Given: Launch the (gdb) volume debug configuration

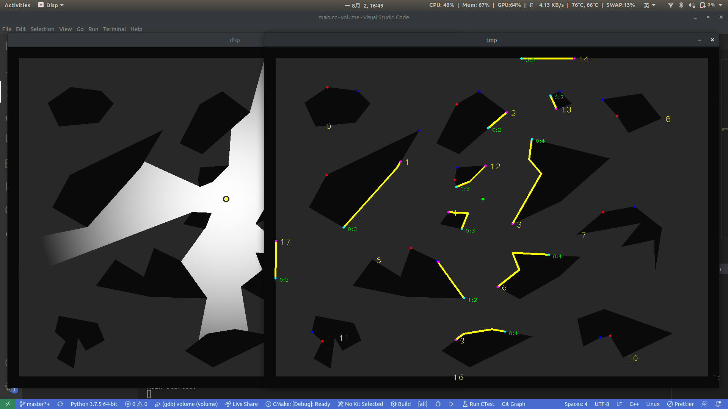Looking at the screenshot, I should click(x=186, y=404).
